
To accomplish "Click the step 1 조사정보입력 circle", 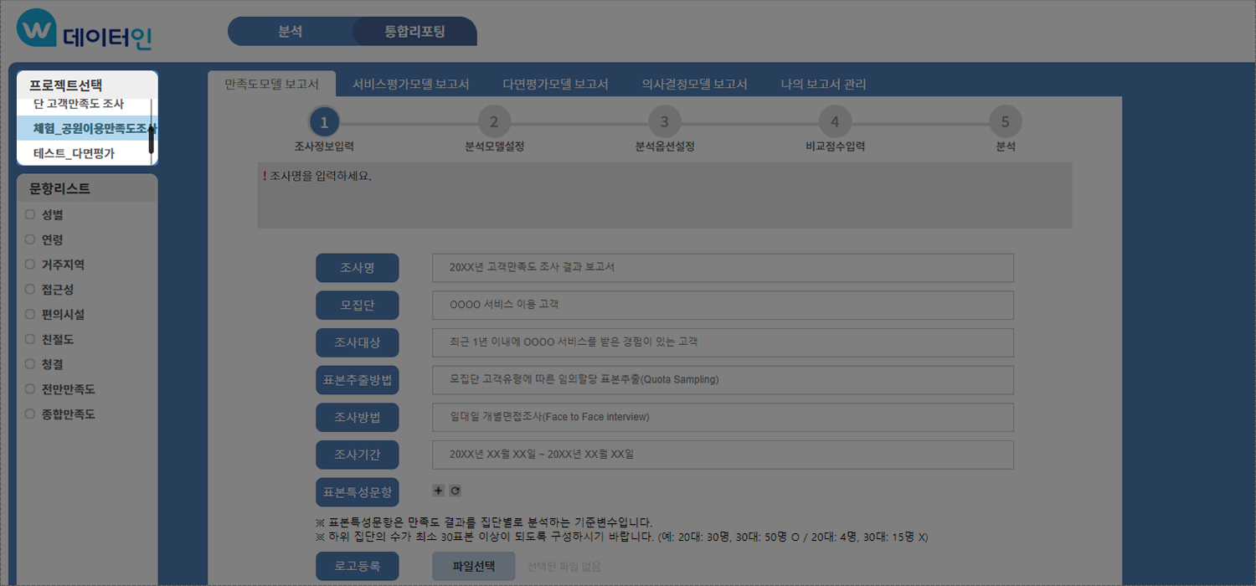I will click(324, 122).
